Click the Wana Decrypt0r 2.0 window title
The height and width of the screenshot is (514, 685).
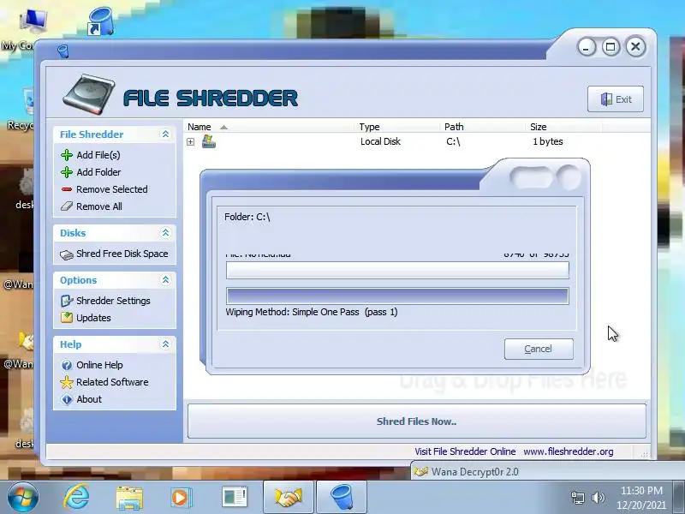pos(474,472)
